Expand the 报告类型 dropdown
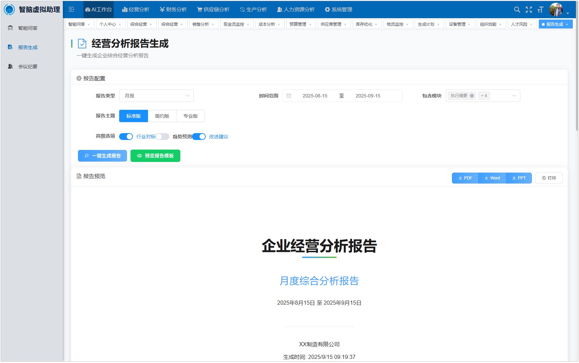 (x=156, y=96)
